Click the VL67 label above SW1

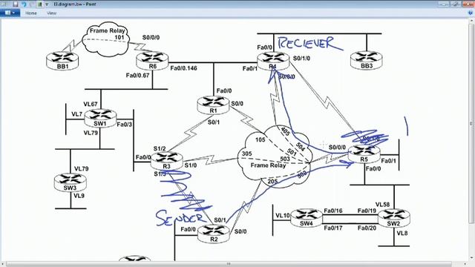pyautogui.click(x=91, y=104)
